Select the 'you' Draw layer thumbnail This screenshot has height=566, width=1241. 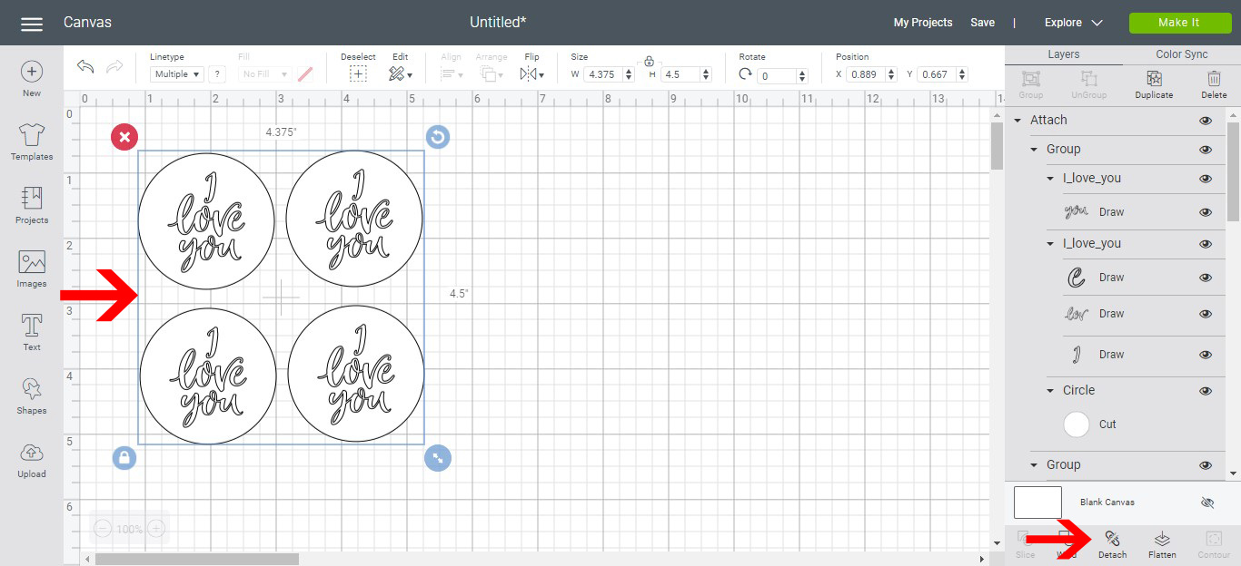coord(1077,212)
